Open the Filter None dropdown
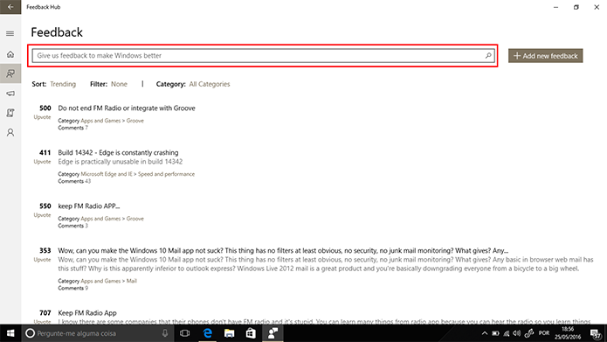Image resolution: width=607 pixels, height=342 pixels. coord(119,84)
